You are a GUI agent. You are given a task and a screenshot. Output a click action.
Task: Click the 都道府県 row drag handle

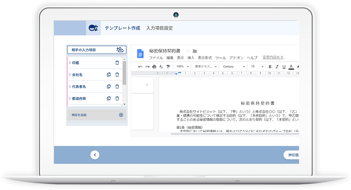tap(70, 98)
